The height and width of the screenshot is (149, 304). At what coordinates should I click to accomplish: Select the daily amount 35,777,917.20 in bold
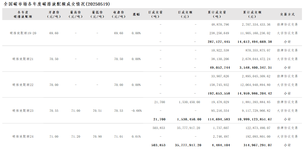(x=188, y=145)
